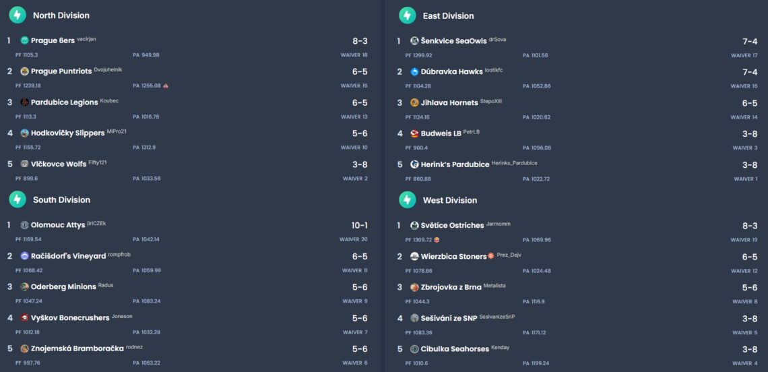Click the West Division lightning icon

tap(407, 200)
